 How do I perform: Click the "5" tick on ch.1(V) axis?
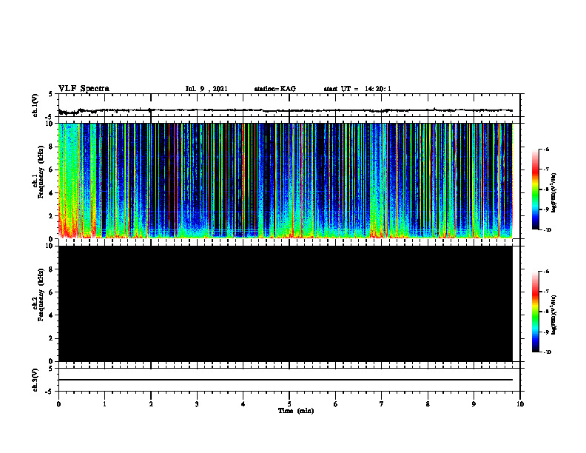51,94
